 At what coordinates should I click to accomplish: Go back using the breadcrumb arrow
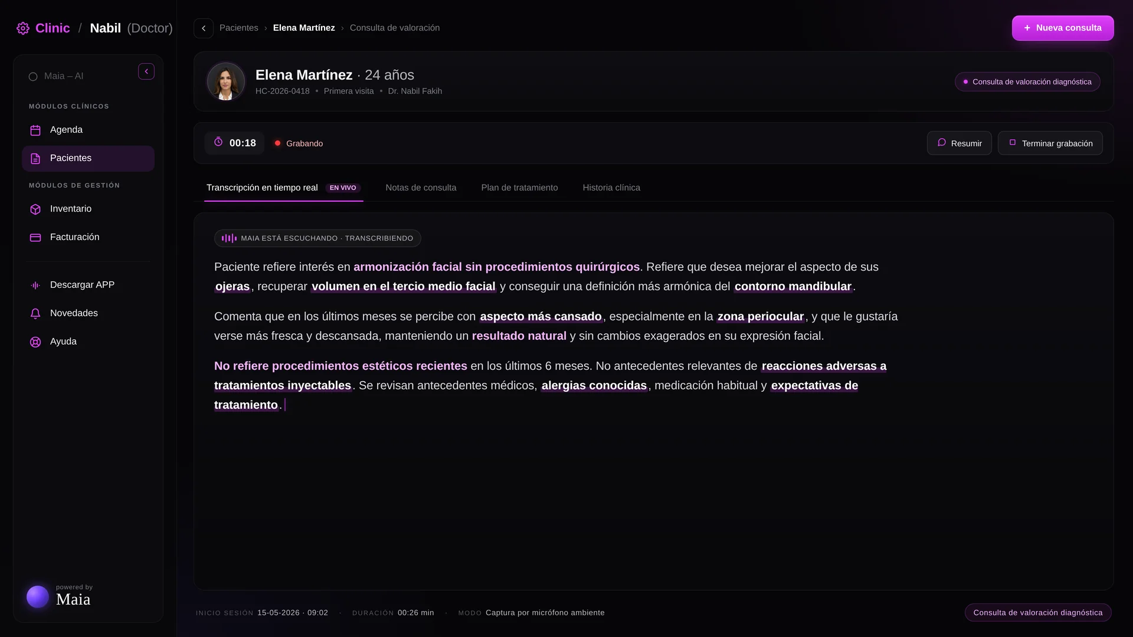pyautogui.click(x=204, y=28)
